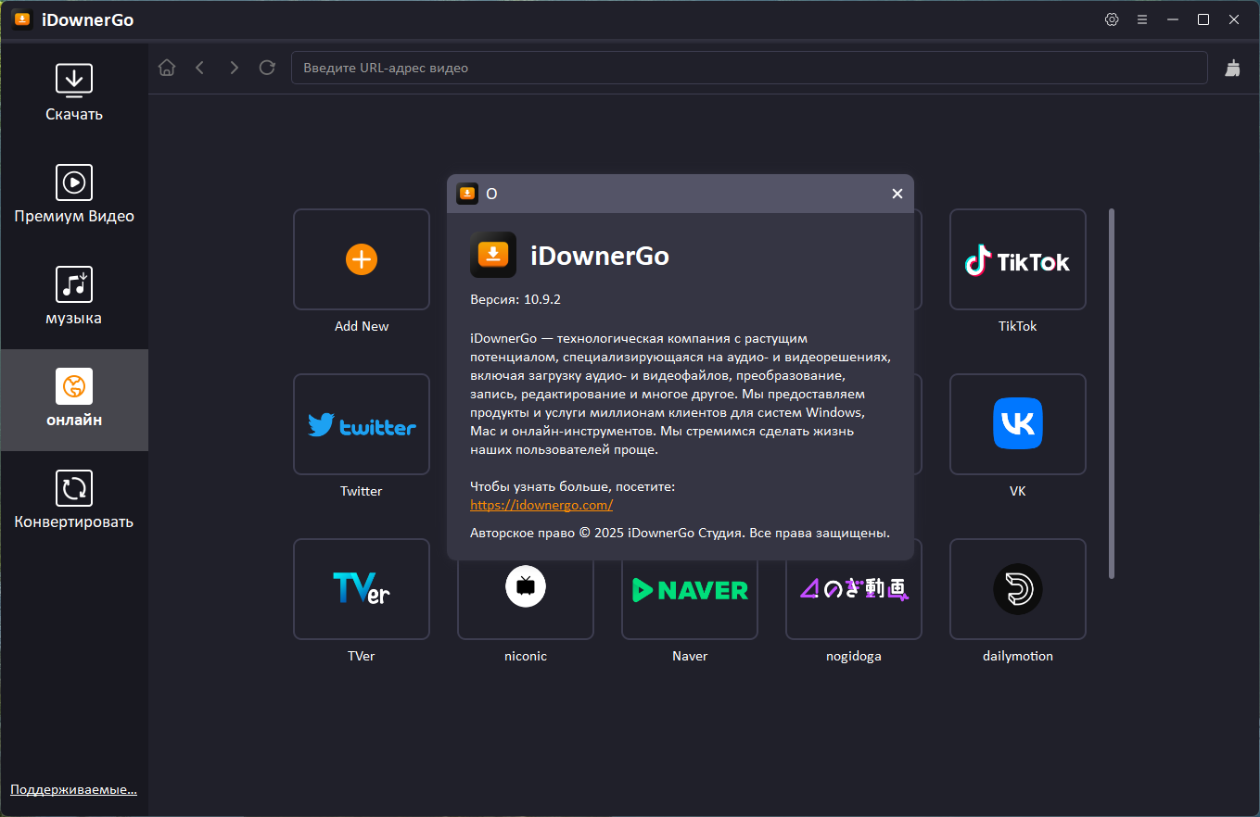Click the dailymotion caption text
The width and height of the screenshot is (1260, 817).
[x=1018, y=656]
